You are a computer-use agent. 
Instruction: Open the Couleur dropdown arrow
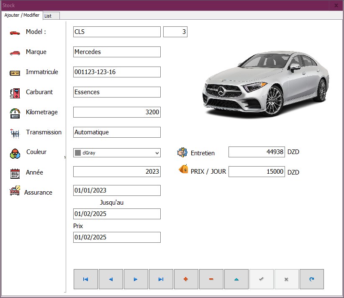[x=157, y=153]
